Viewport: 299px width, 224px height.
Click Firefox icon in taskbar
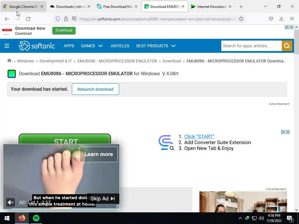pyautogui.click(x=22, y=218)
